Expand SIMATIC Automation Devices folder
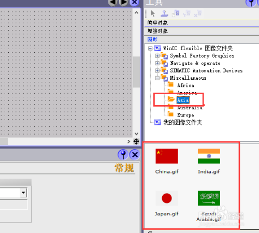Viewport: 259px width, 233px height. (x=157, y=70)
